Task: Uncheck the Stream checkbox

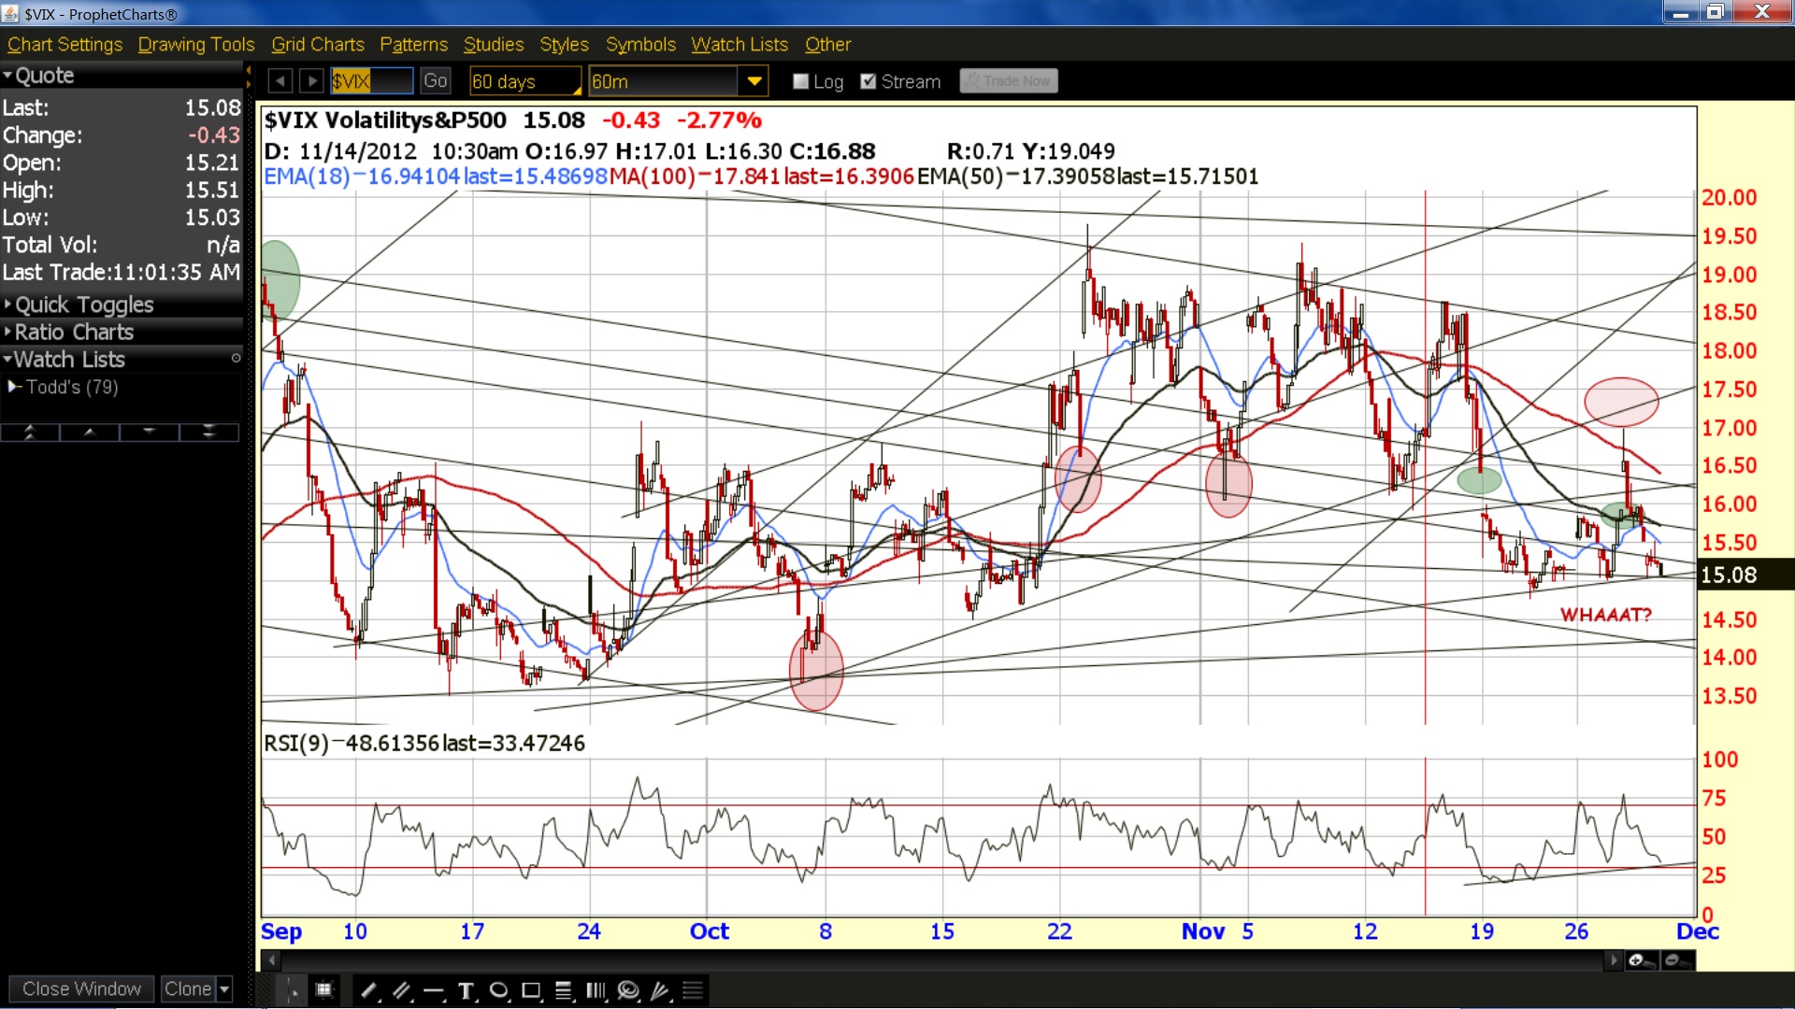Action: [869, 81]
